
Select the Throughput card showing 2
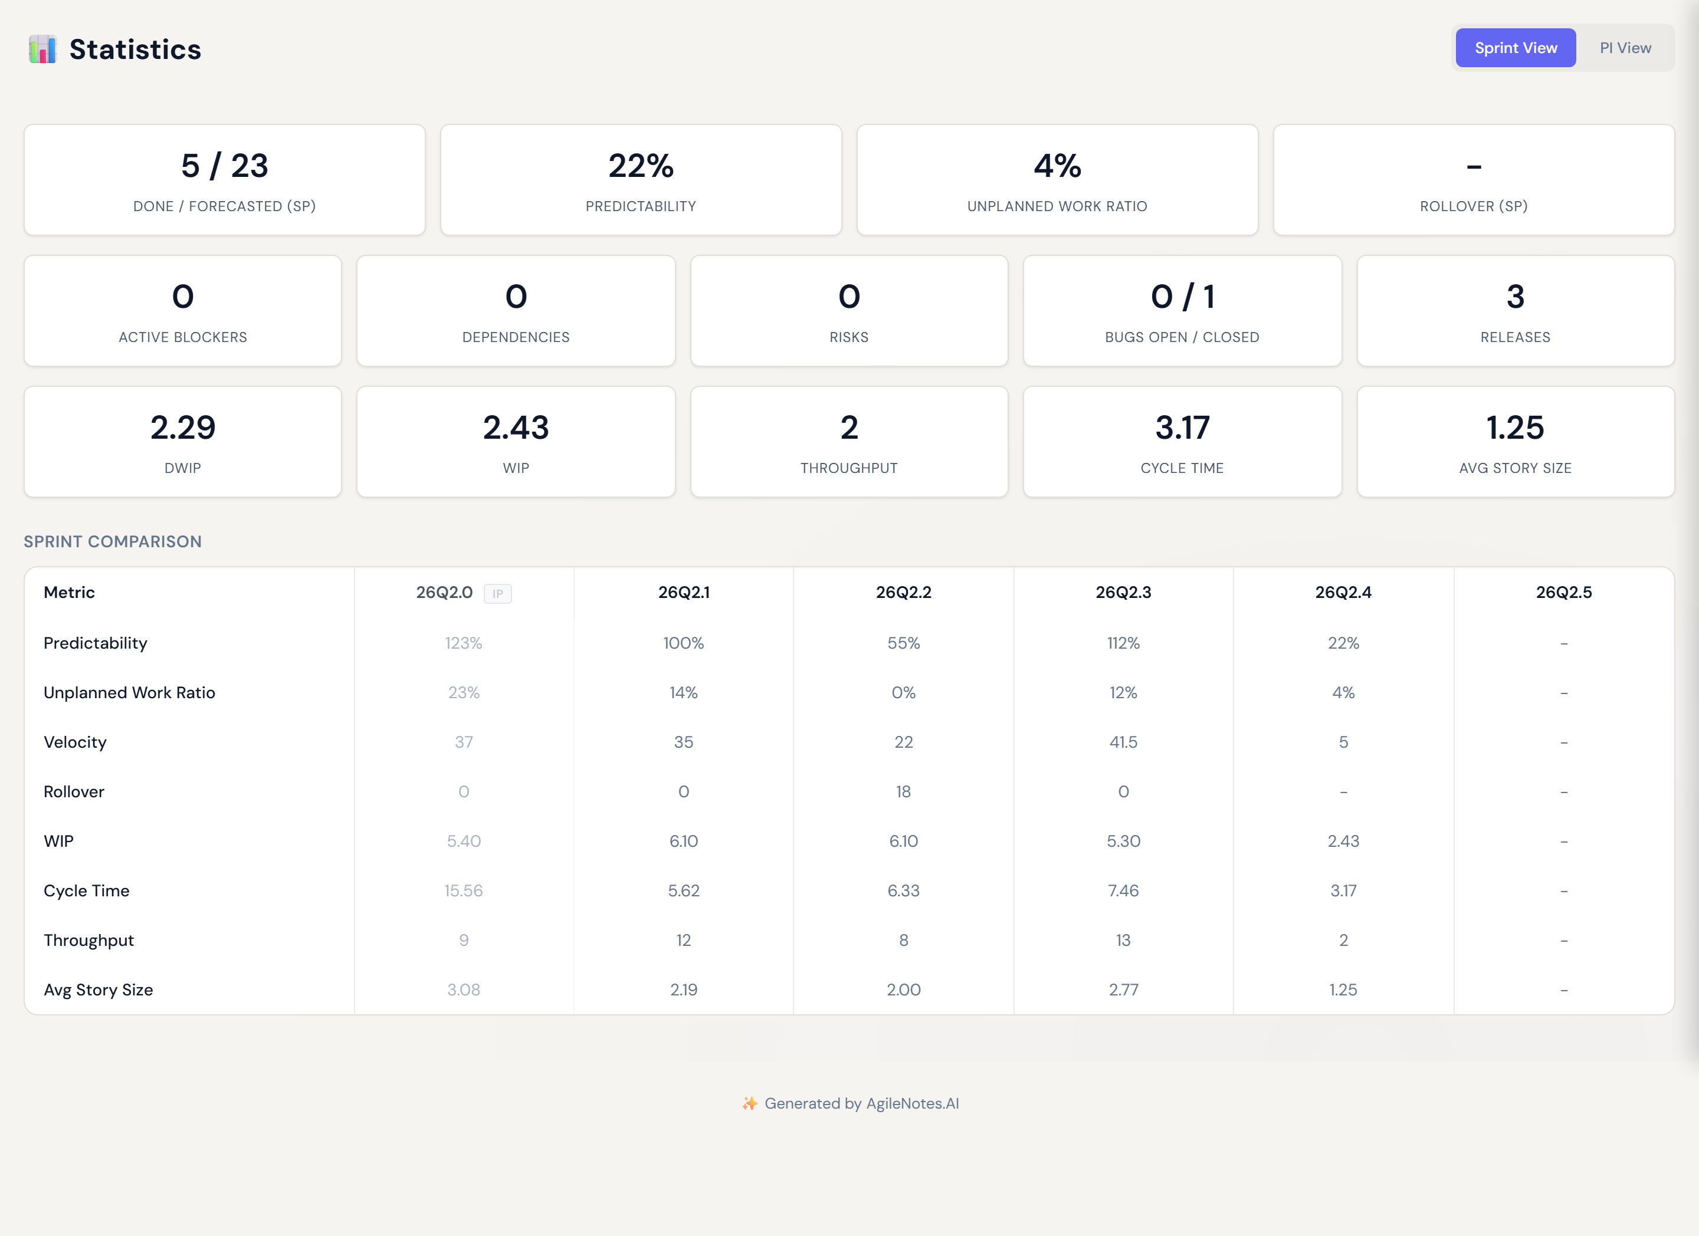click(849, 442)
